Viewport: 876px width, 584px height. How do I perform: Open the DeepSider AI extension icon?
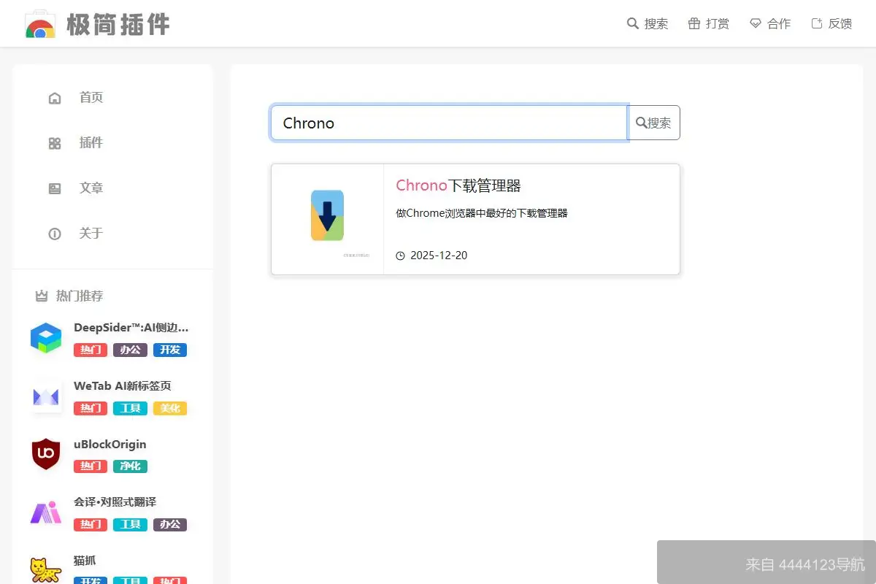point(46,338)
